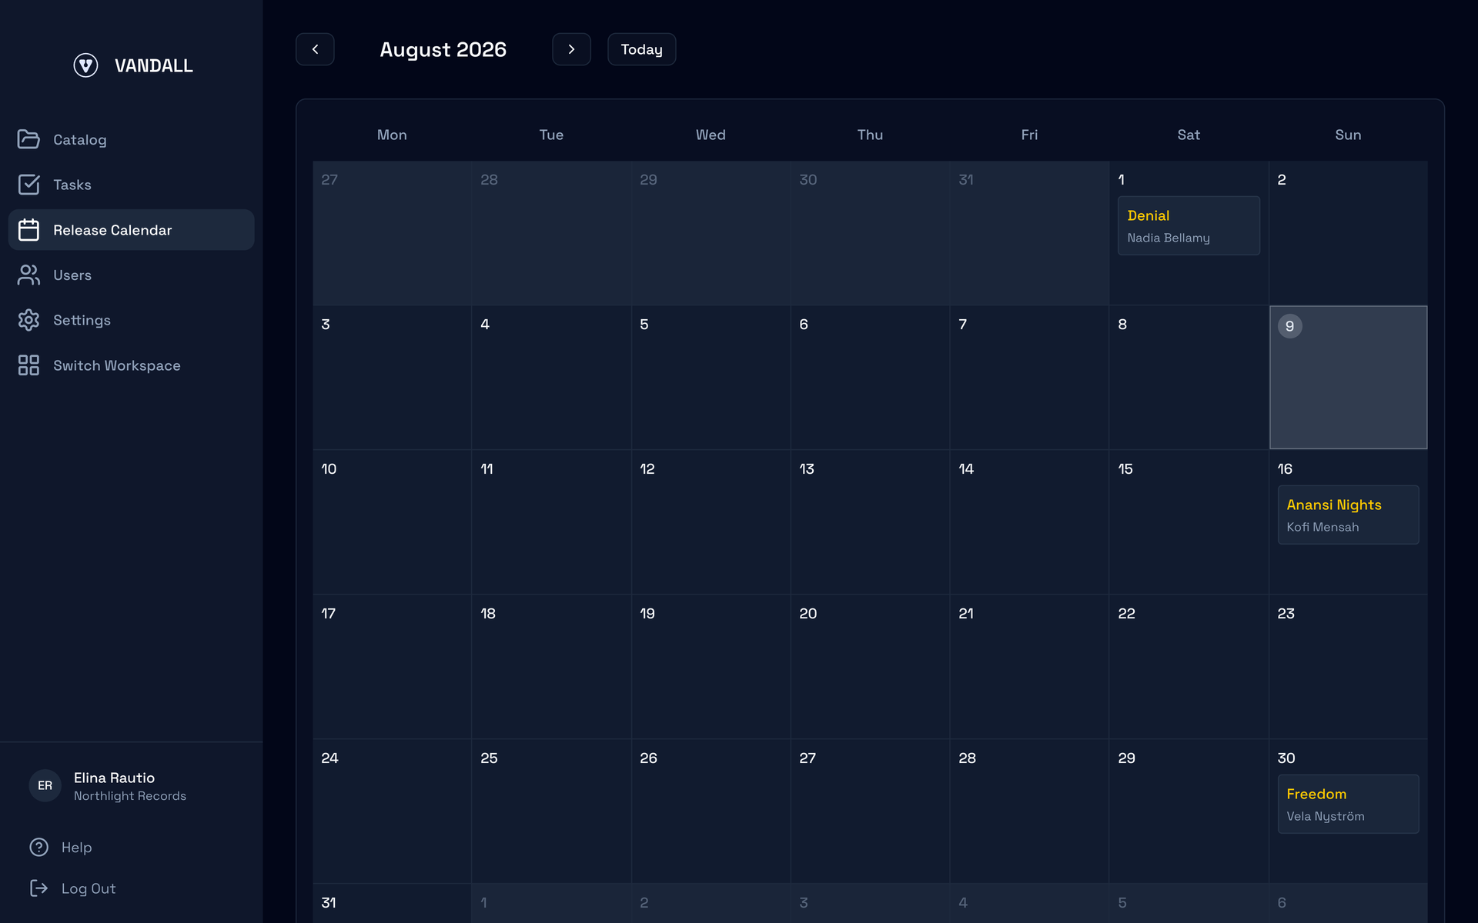
Task: Select August 28 day cell
Action: tap(1029, 811)
